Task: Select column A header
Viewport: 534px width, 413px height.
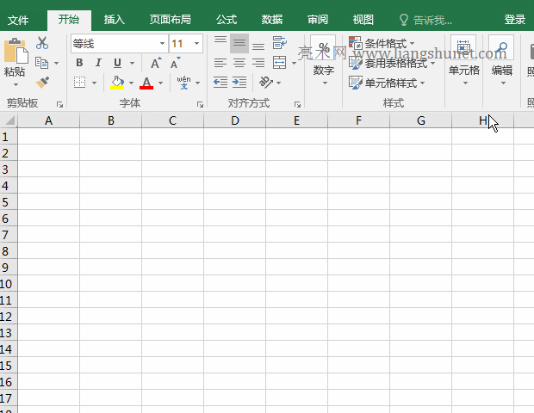Action: point(49,120)
